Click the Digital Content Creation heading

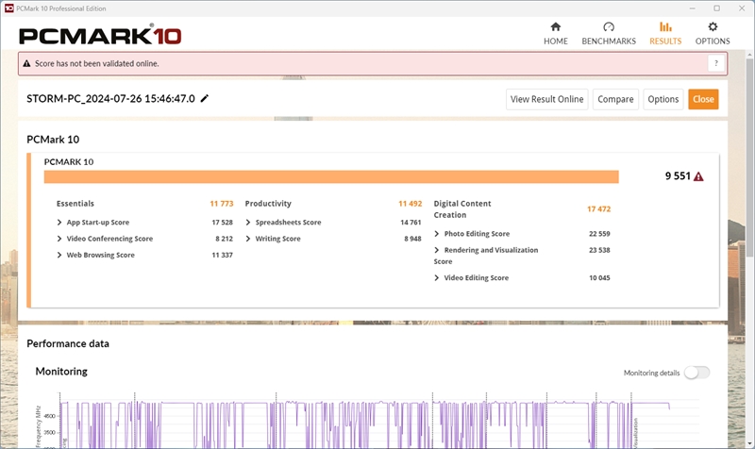click(x=462, y=209)
